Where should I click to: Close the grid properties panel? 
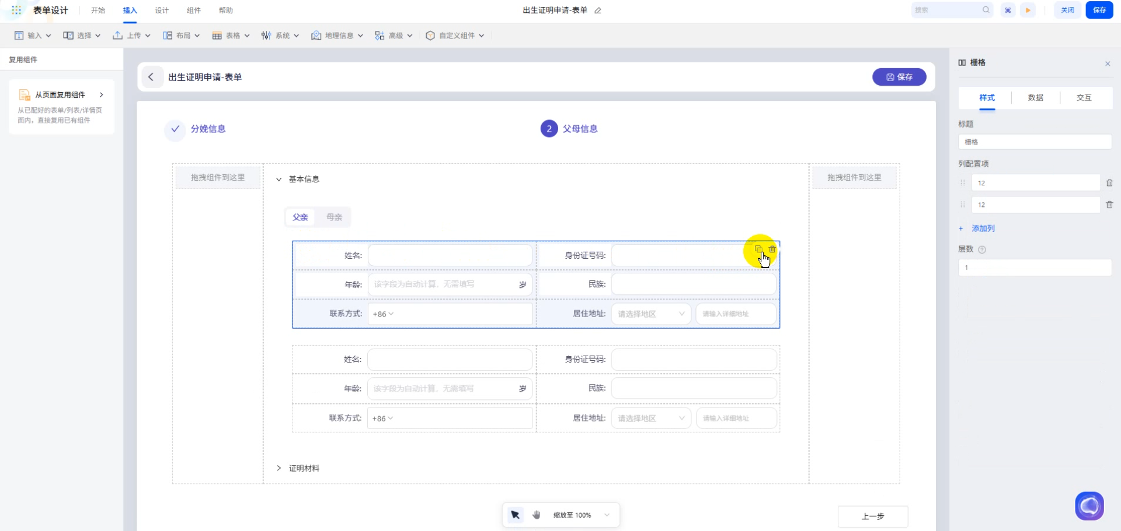click(x=1108, y=64)
